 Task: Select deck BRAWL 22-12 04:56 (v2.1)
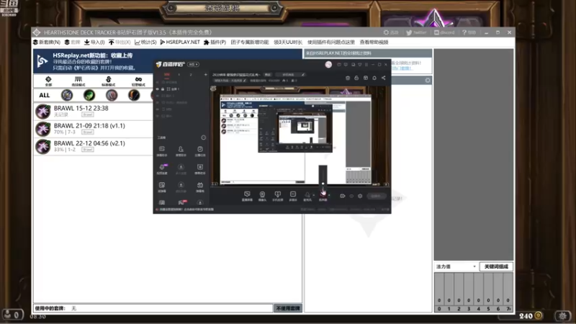click(94, 147)
